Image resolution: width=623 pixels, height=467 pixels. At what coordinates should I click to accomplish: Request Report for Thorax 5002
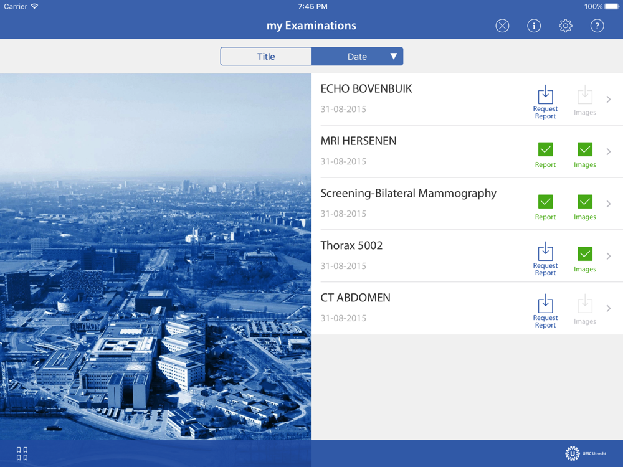[545, 259]
